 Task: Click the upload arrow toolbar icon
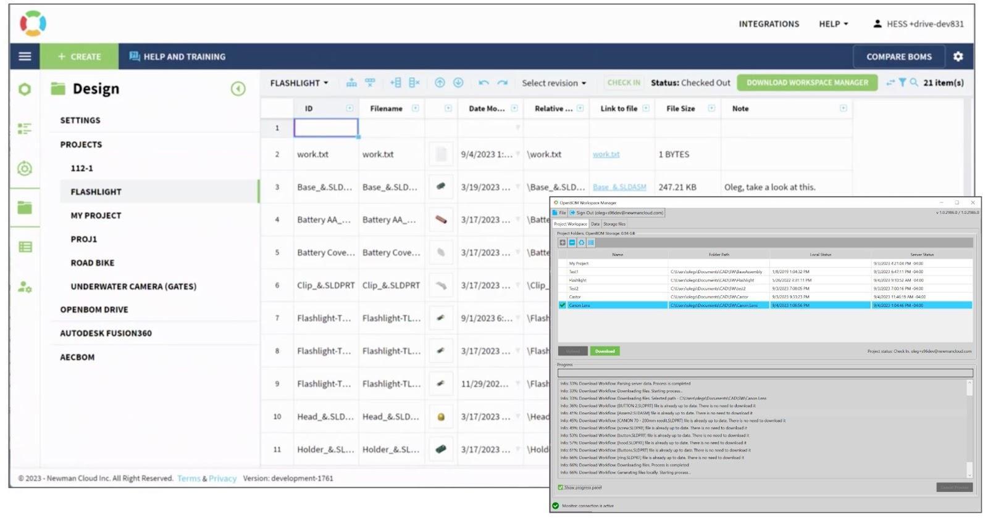tap(440, 83)
